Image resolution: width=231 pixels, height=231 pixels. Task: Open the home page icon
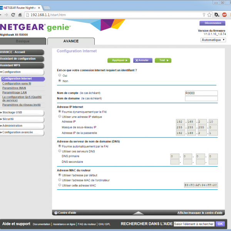coord(20,15)
